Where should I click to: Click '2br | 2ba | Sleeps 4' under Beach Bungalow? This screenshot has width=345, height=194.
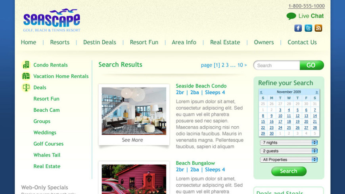pyautogui.click(x=200, y=169)
